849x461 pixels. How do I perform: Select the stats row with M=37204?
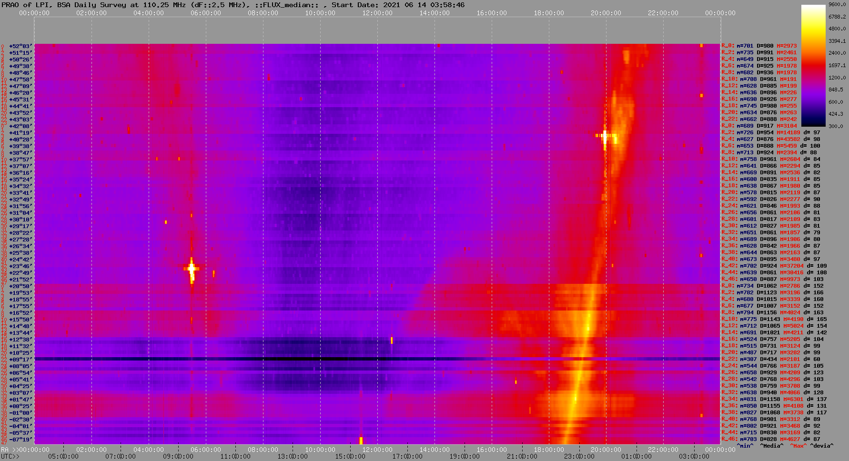(774, 266)
